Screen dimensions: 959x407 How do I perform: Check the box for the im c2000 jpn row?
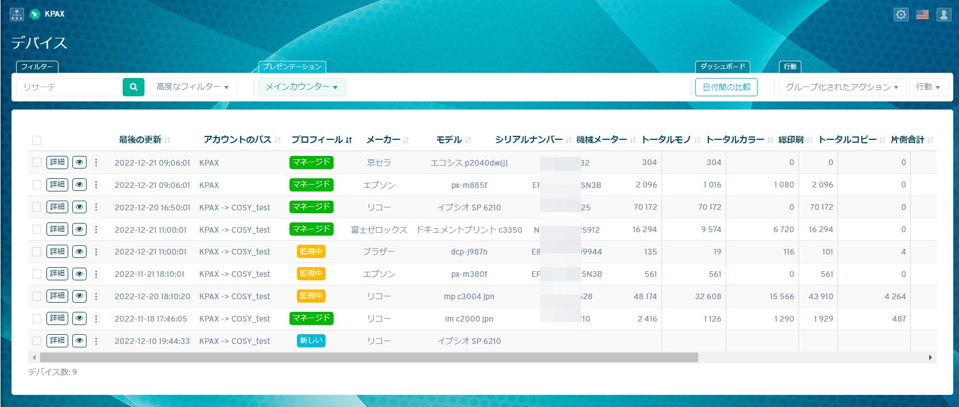click(37, 319)
